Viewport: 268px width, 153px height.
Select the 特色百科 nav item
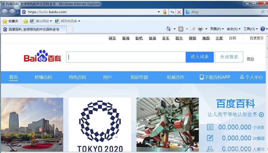point(77,77)
